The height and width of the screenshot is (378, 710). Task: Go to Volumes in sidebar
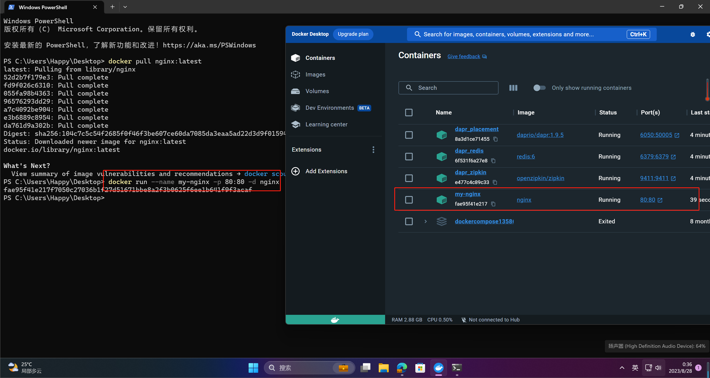click(317, 91)
